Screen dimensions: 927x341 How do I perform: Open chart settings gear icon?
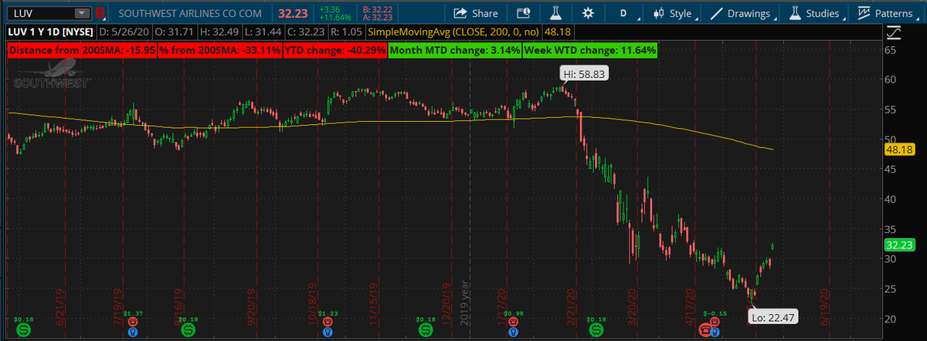point(588,13)
